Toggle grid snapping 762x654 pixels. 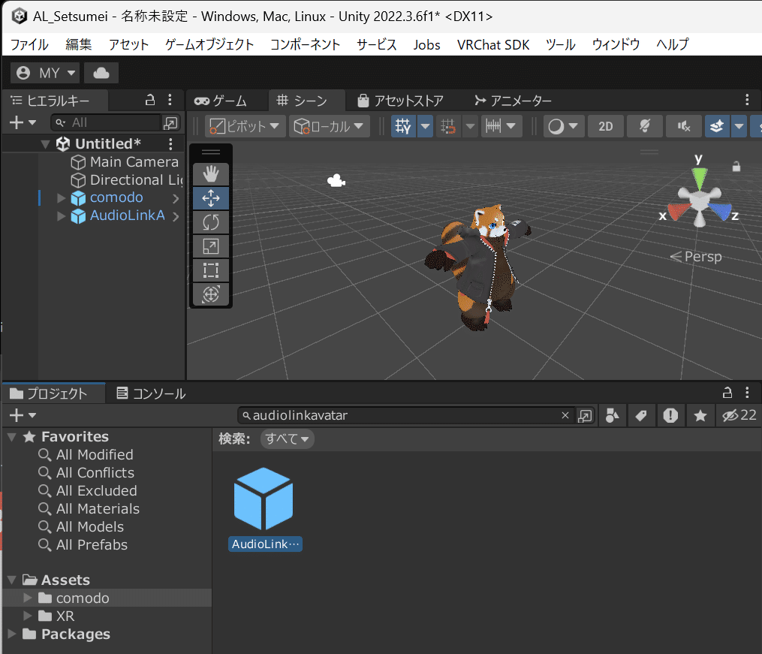pos(447,126)
